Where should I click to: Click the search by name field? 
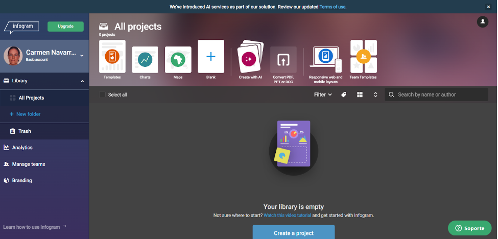point(440,94)
